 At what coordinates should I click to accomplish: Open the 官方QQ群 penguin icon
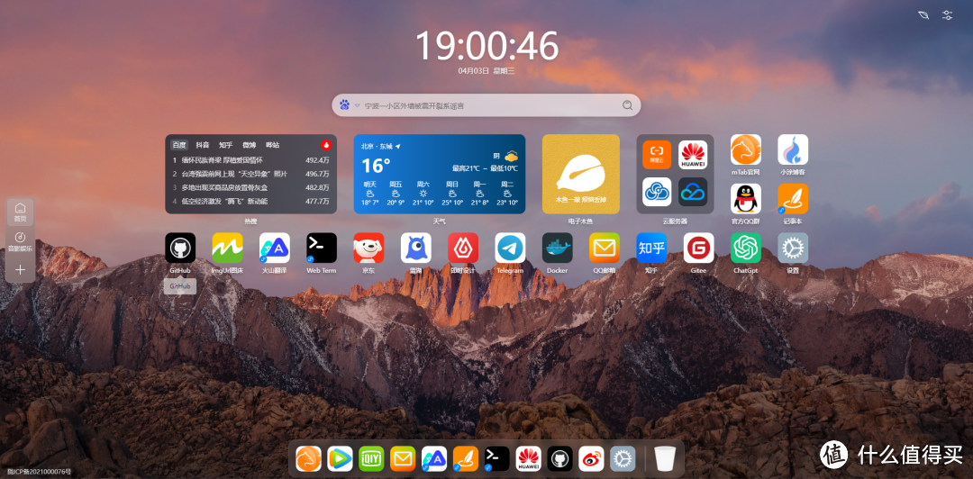[x=746, y=199]
